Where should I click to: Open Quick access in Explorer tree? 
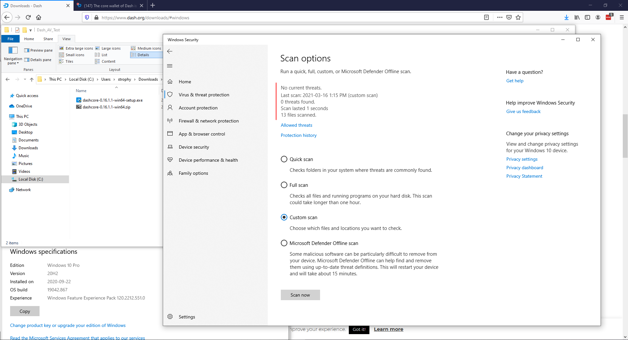coord(27,96)
